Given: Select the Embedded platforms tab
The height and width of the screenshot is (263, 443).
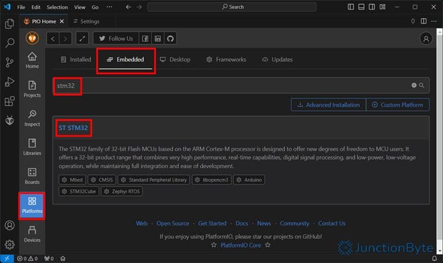Looking at the screenshot, I should click(x=125, y=60).
